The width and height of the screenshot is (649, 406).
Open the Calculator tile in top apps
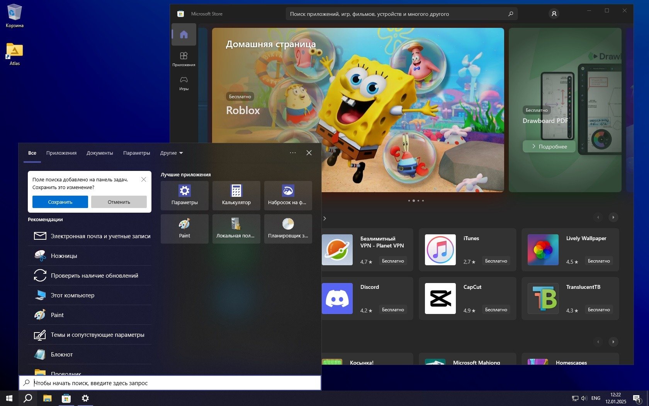(236, 195)
